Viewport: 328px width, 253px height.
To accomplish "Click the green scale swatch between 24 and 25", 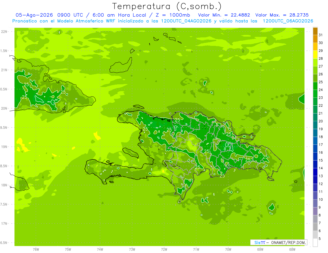I will [x=315, y=86].
